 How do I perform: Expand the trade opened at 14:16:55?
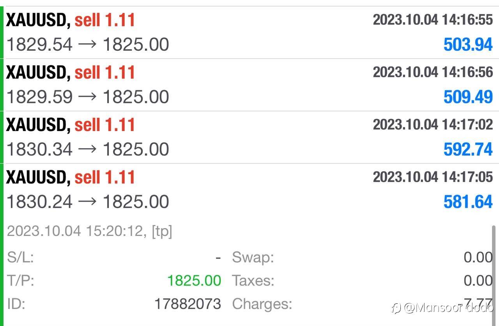[249, 32]
